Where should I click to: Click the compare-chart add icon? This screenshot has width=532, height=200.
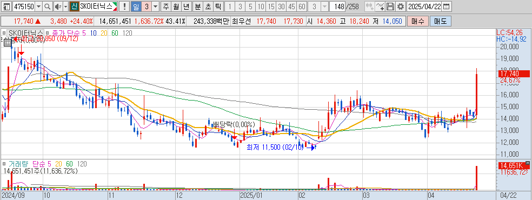[x=370, y=6]
